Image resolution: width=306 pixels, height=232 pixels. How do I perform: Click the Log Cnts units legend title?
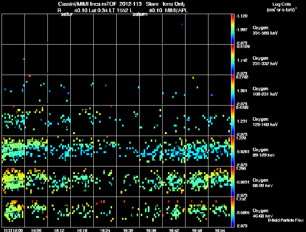click(x=282, y=7)
